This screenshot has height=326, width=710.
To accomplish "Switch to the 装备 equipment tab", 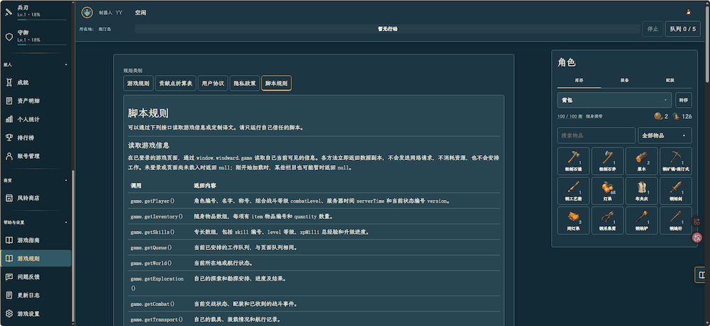I will tap(624, 81).
